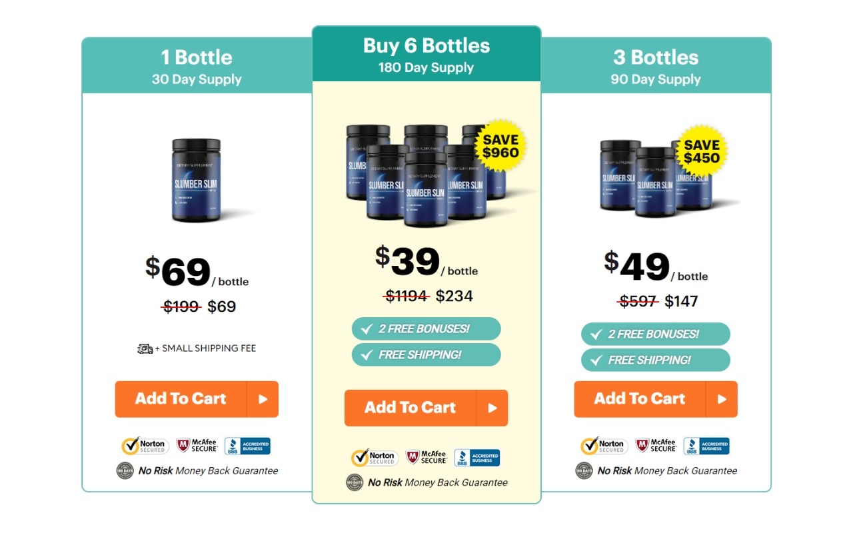Image resolution: width=853 pixels, height=533 pixels.
Task: Click the six-bottle Slumber Slim product image
Action: pos(426,175)
